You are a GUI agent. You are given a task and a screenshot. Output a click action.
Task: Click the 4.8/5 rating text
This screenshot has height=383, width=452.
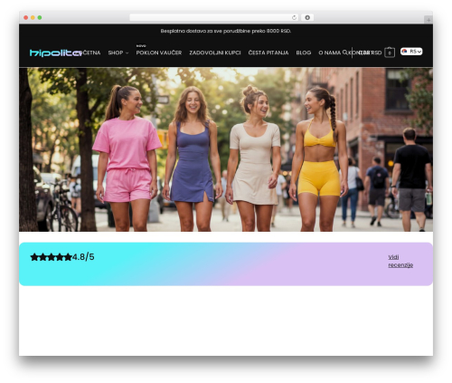pos(83,257)
